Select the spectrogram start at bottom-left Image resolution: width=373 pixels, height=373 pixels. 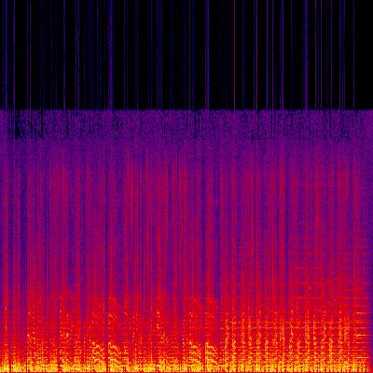(2, 370)
